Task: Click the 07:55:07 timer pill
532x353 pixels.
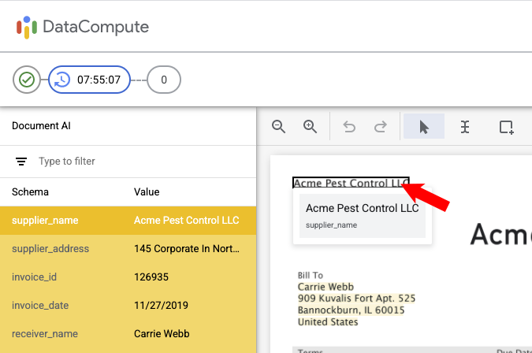Action: [x=89, y=80]
